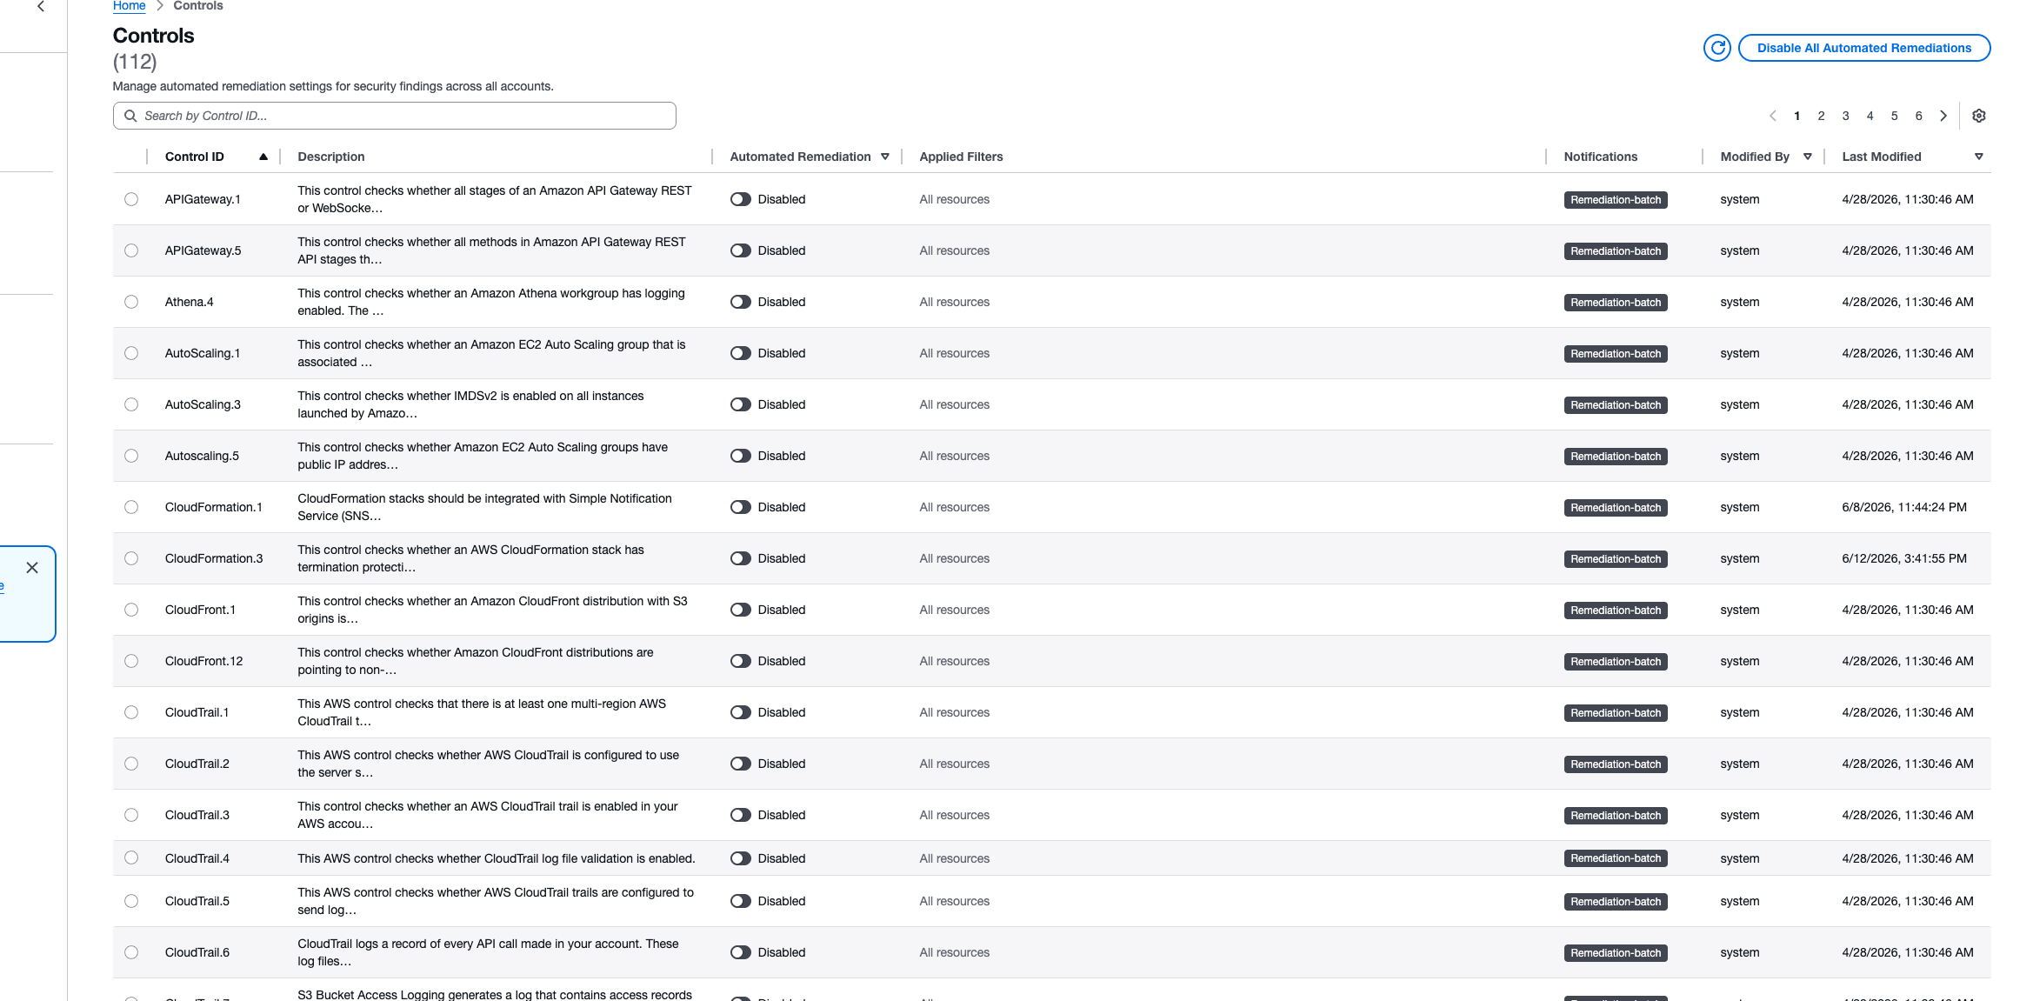Screen dimensions: 2033x1001
Task: Click the Notifications column header
Action: (x=1601, y=157)
